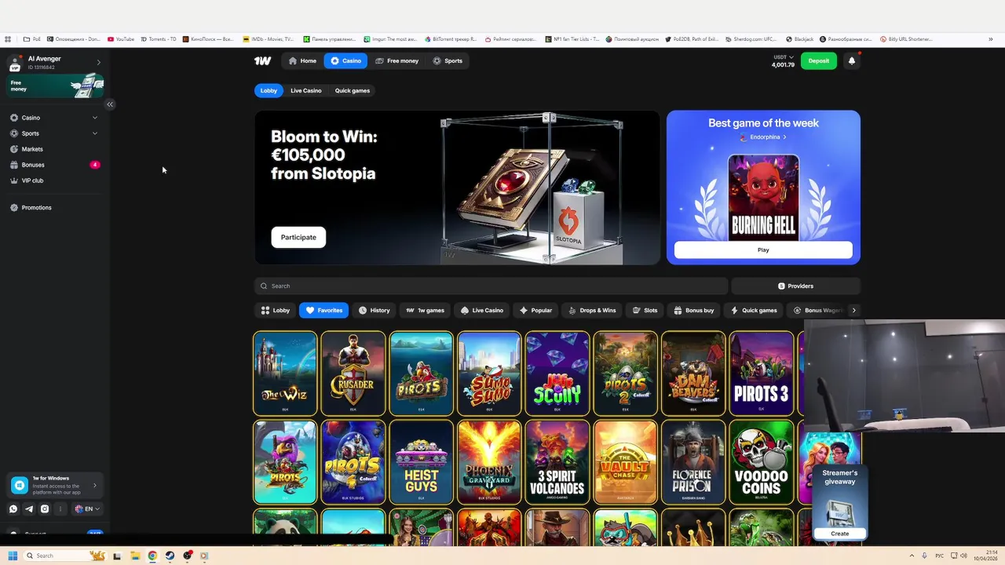Select the History filter chip
The image size is (1005, 565).
374,310
